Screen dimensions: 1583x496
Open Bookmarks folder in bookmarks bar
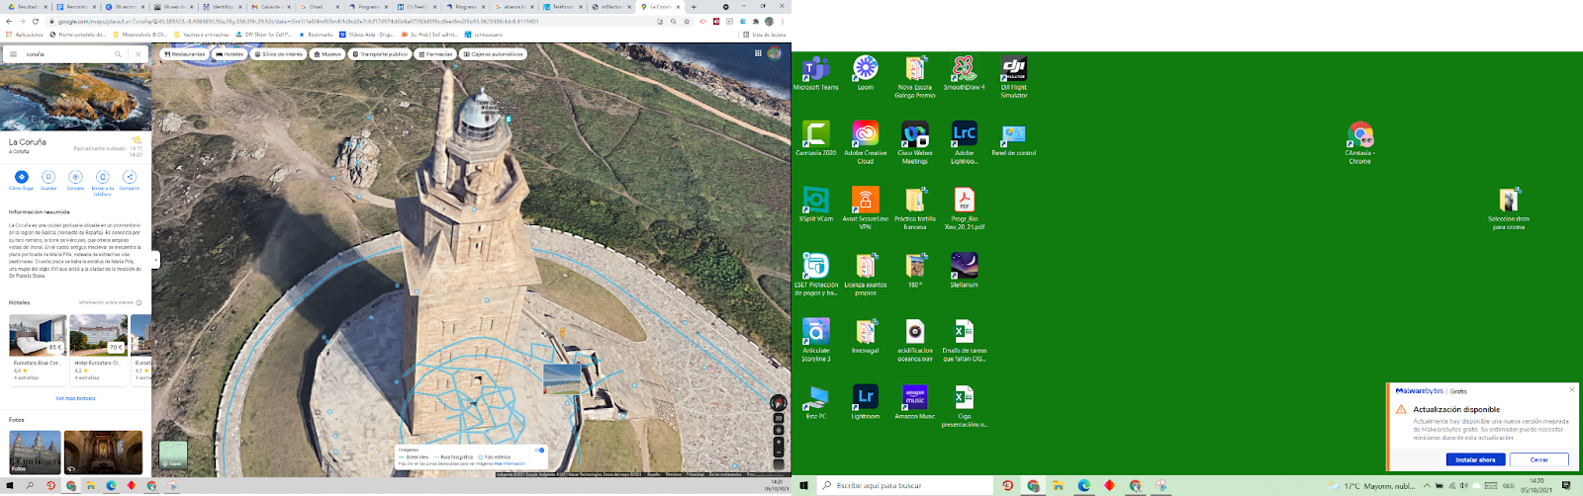317,35
